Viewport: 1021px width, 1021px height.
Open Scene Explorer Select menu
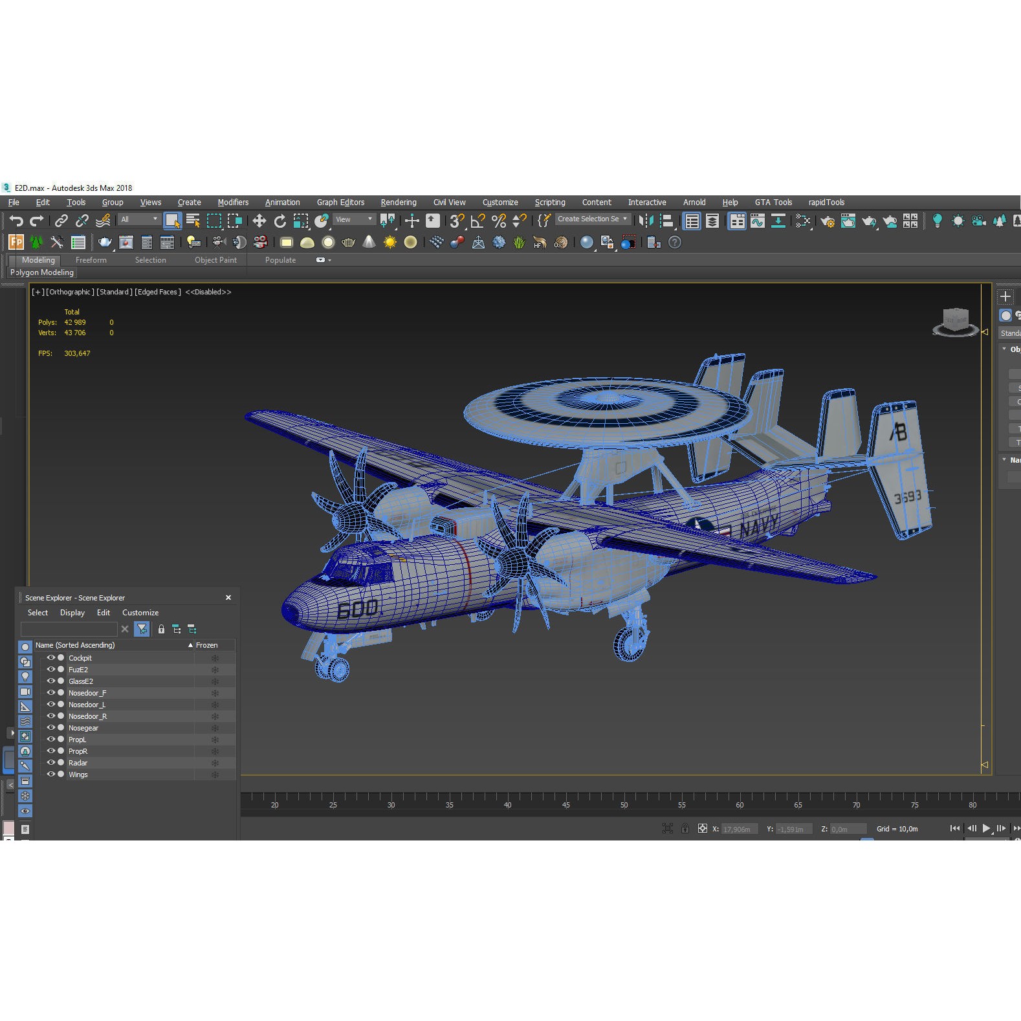pos(38,613)
